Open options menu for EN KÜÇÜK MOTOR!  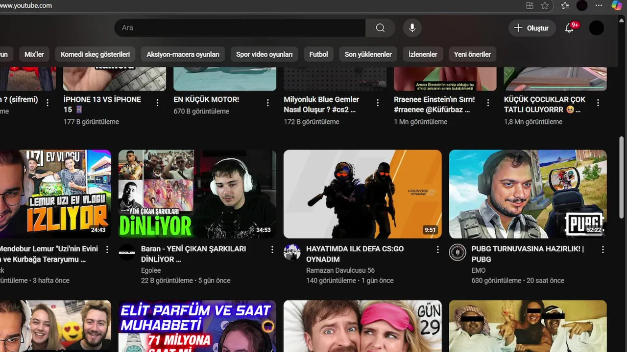[x=268, y=103]
